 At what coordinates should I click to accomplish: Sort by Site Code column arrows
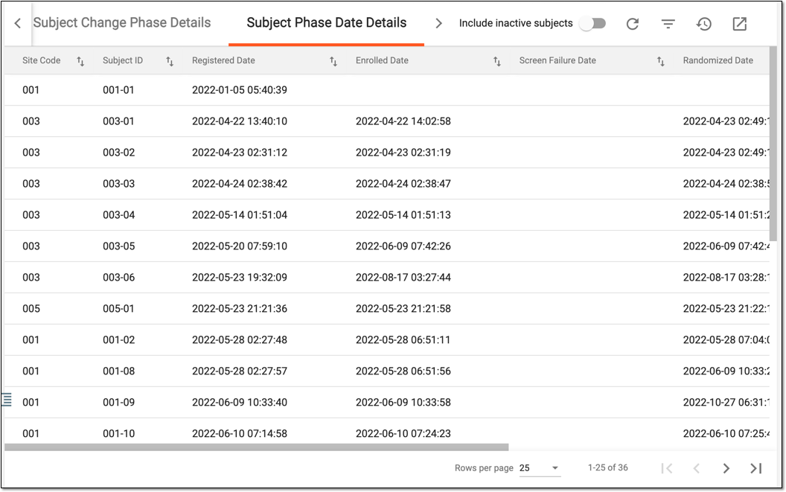click(80, 61)
